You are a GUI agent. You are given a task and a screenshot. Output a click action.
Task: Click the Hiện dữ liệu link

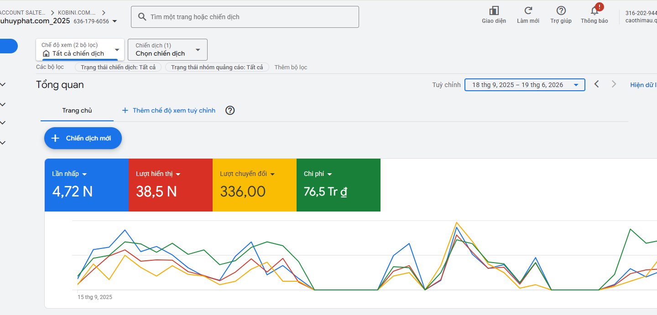tap(643, 85)
